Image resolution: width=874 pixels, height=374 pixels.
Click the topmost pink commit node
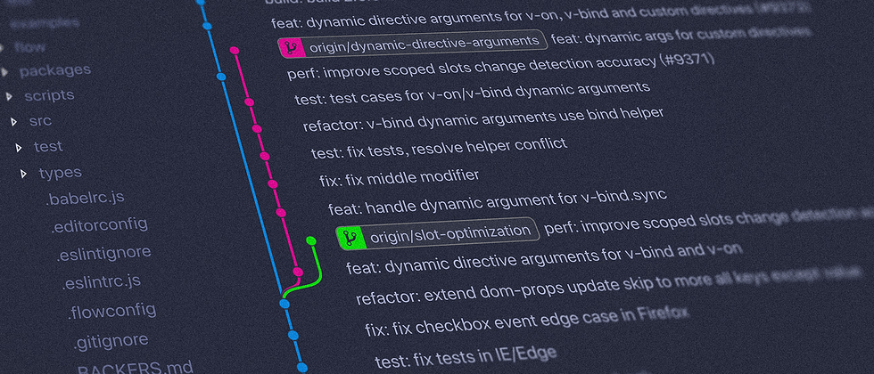point(234,51)
